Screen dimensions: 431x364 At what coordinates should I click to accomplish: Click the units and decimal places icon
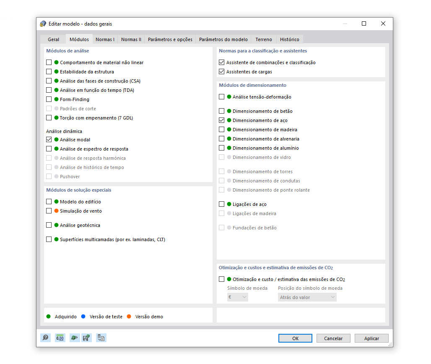60,338
